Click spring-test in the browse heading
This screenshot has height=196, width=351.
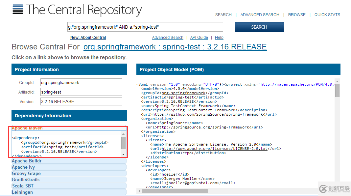(x=181, y=47)
